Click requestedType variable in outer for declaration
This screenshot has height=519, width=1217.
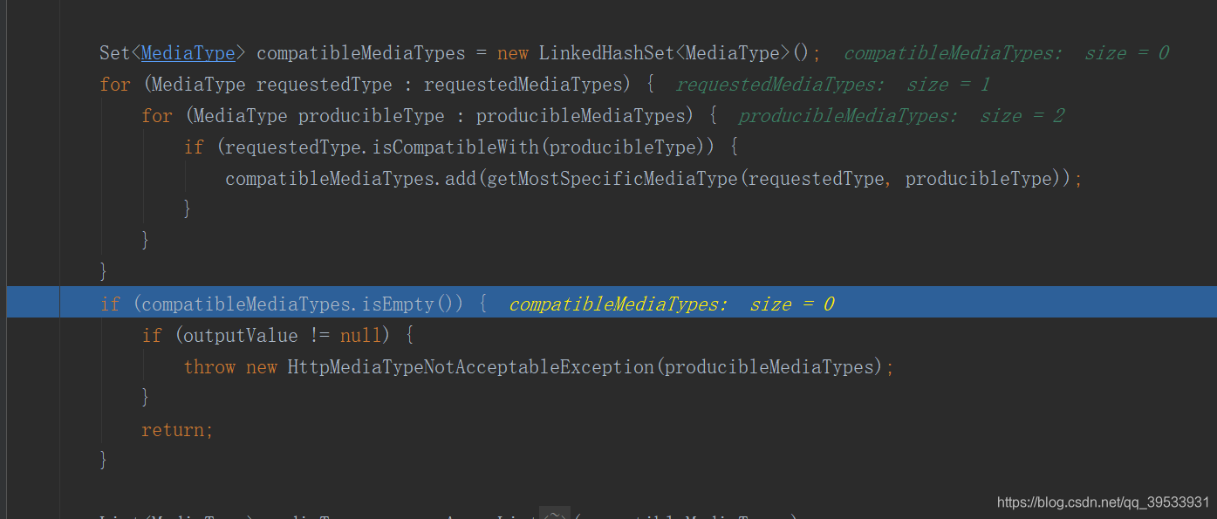pyautogui.click(x=325, y=85)
